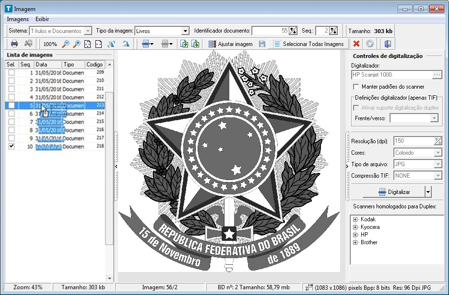
Task: Click the Sel. column header
Action: (x=12, y=65)
